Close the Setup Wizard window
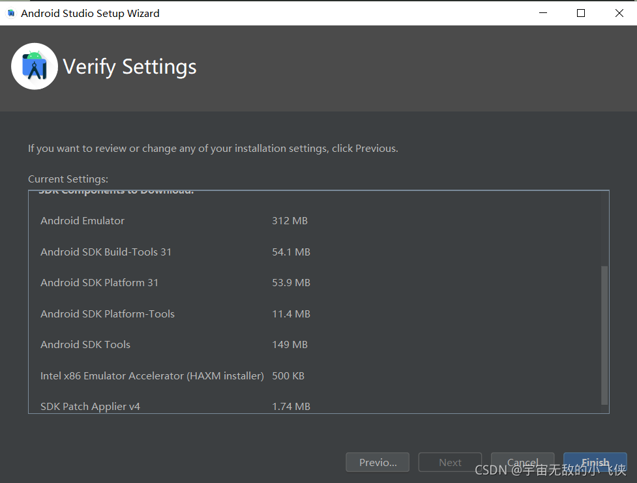 pos(619,13)
